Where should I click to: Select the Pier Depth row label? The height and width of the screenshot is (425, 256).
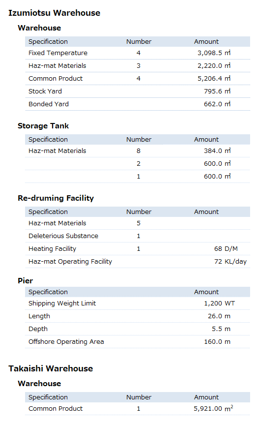click(38, 329)
